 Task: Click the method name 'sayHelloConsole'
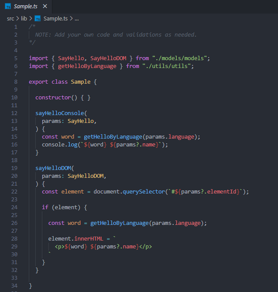[x=60, y=113]
